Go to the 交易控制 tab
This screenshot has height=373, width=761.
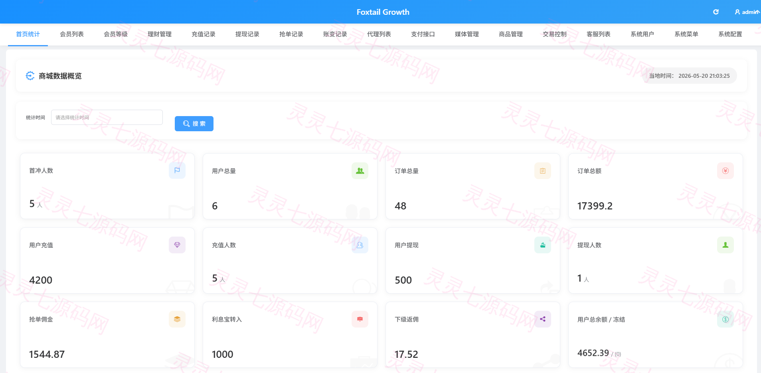pos(555,34)
